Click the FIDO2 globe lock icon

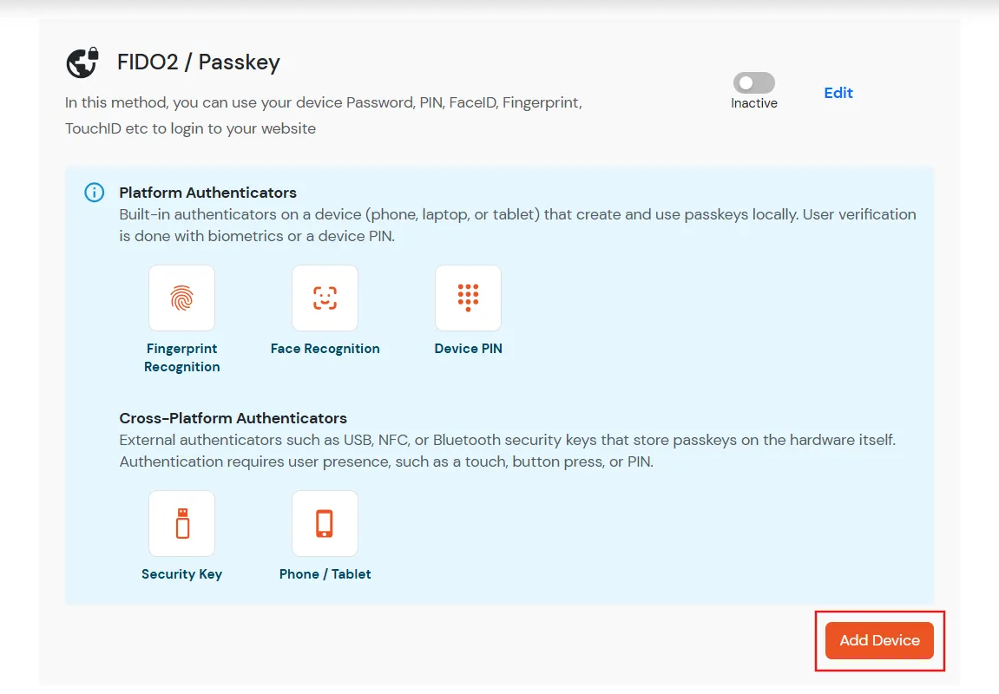[82, 62]
